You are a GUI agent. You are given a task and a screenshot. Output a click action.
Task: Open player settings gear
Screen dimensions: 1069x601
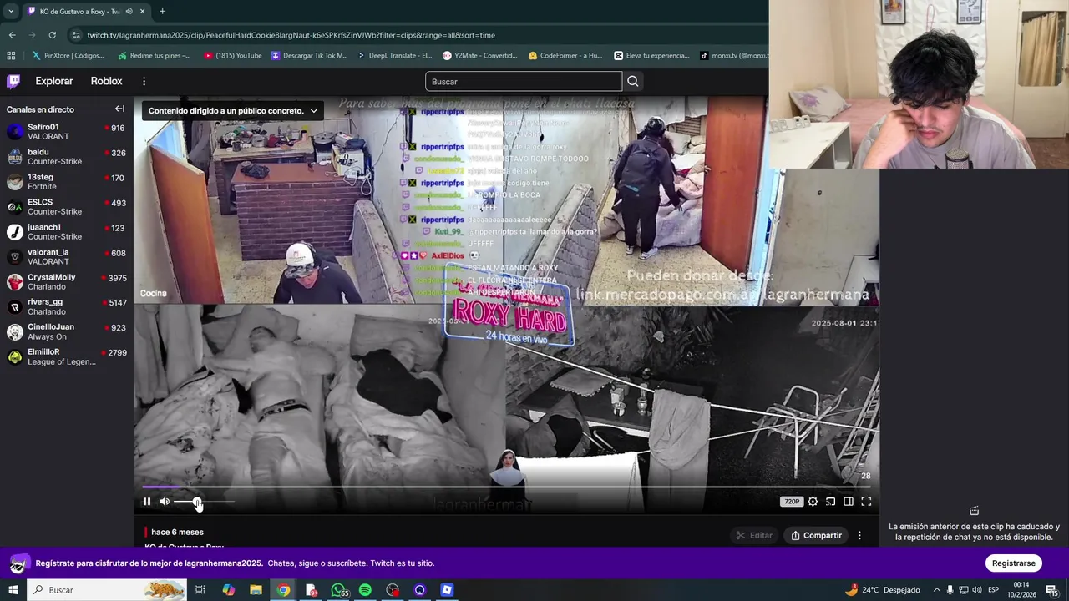(x=813, y=502)
